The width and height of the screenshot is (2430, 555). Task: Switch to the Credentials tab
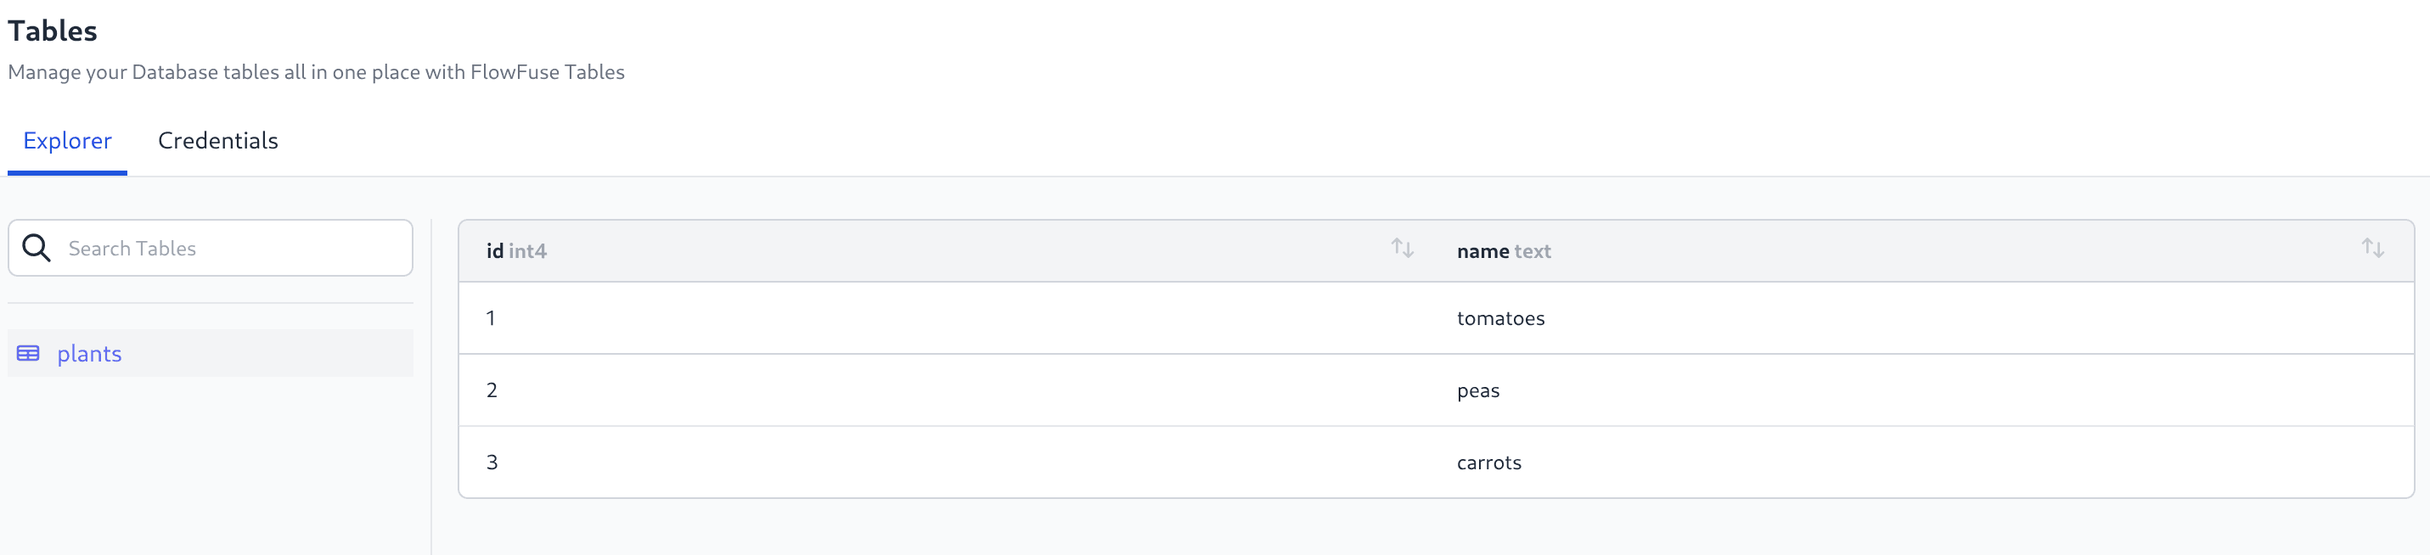218,139
